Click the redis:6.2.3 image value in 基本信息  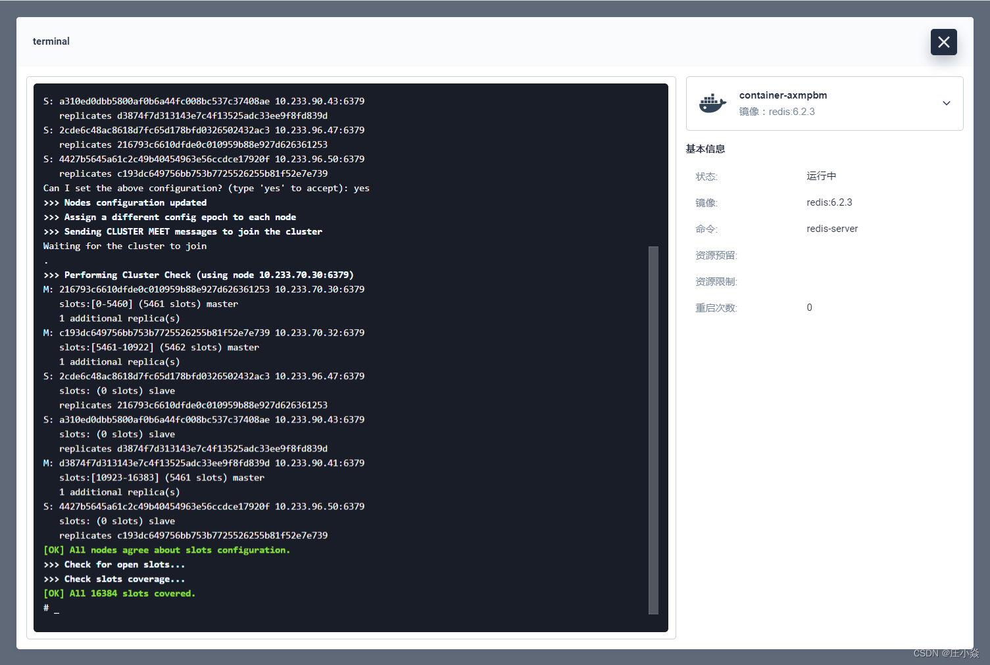pyautogui.click(x=829, y=202)
